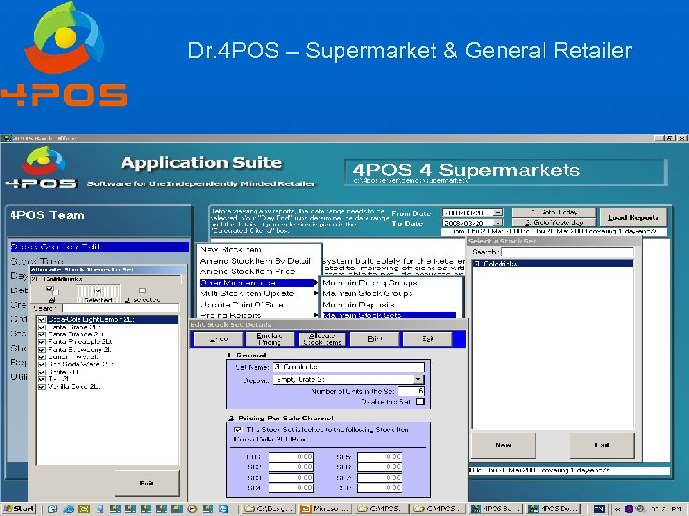Screen dimensions: 689x516
Task: Uncheck the Vanilla Coke 2Lt checkbox
Action: [42, 387]
